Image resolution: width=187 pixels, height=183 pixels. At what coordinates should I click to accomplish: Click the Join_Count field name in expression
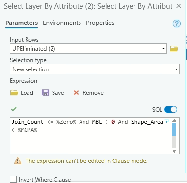pos(27,122)
